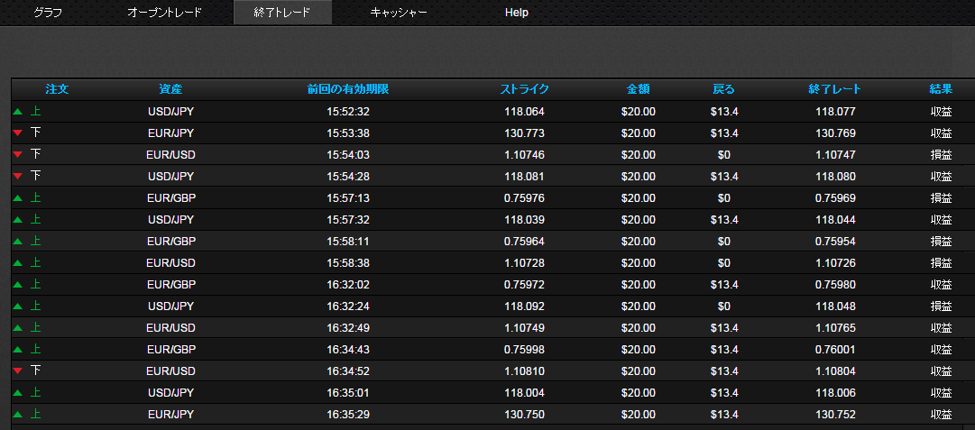Click closing rate 130.769

(836, 133)
